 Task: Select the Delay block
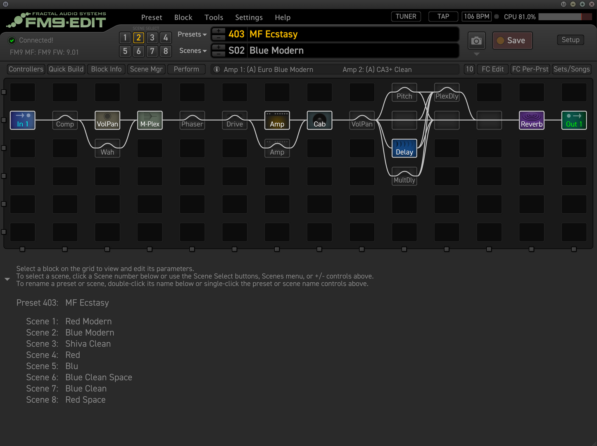point(404,148)
